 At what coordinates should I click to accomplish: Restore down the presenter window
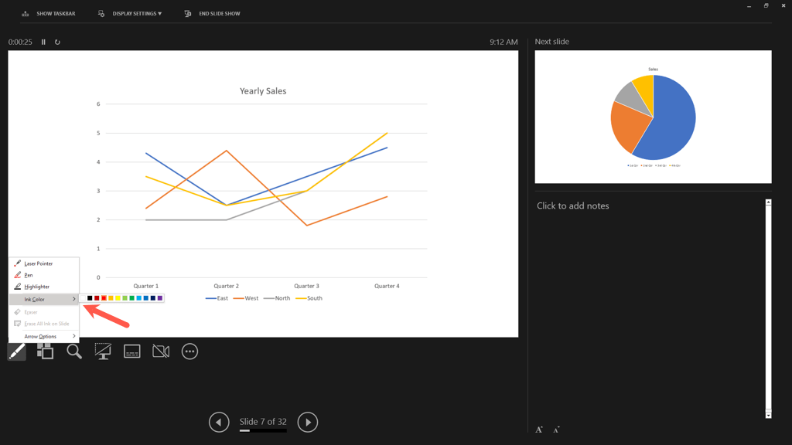coord(766,5)
